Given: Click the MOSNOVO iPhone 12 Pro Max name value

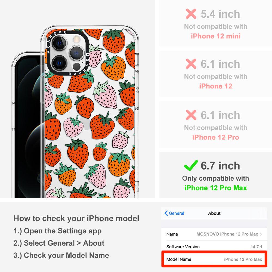Looking at the screenshot, I should 227,234.
